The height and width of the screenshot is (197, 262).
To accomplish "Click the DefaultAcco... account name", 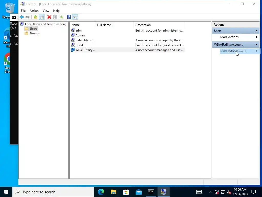I will click(x=85, y=40).
